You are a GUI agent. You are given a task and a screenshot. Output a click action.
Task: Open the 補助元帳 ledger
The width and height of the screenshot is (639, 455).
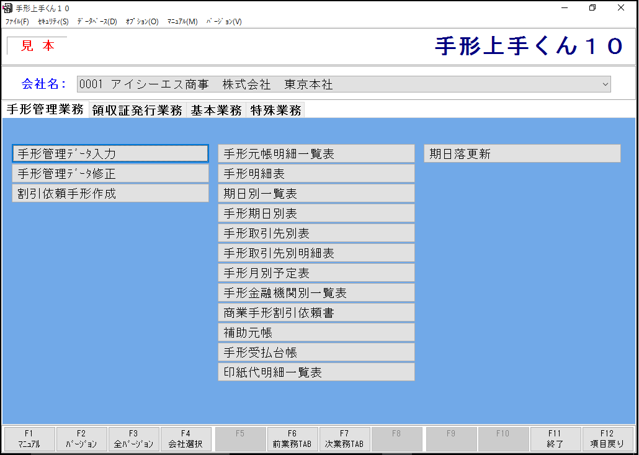(x=316, y=332)
